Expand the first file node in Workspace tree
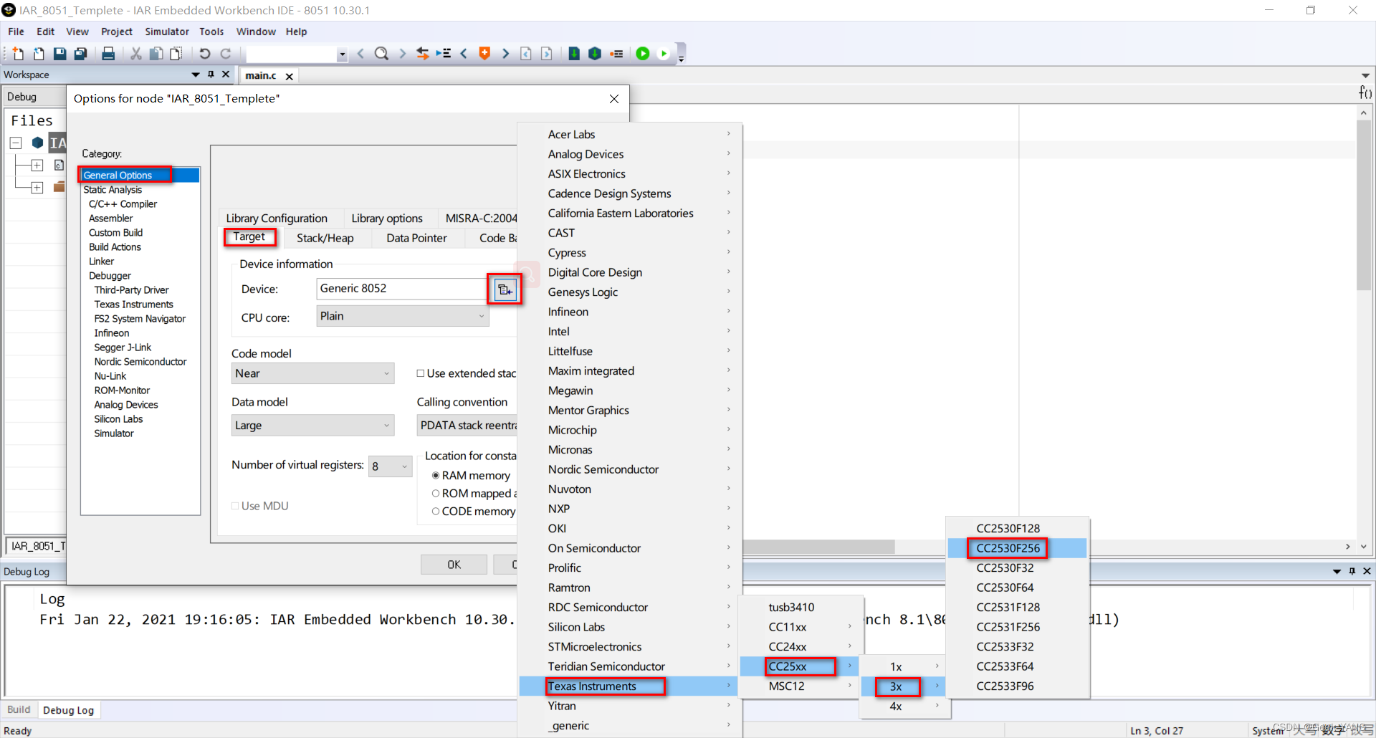 [x=37, y=166]
